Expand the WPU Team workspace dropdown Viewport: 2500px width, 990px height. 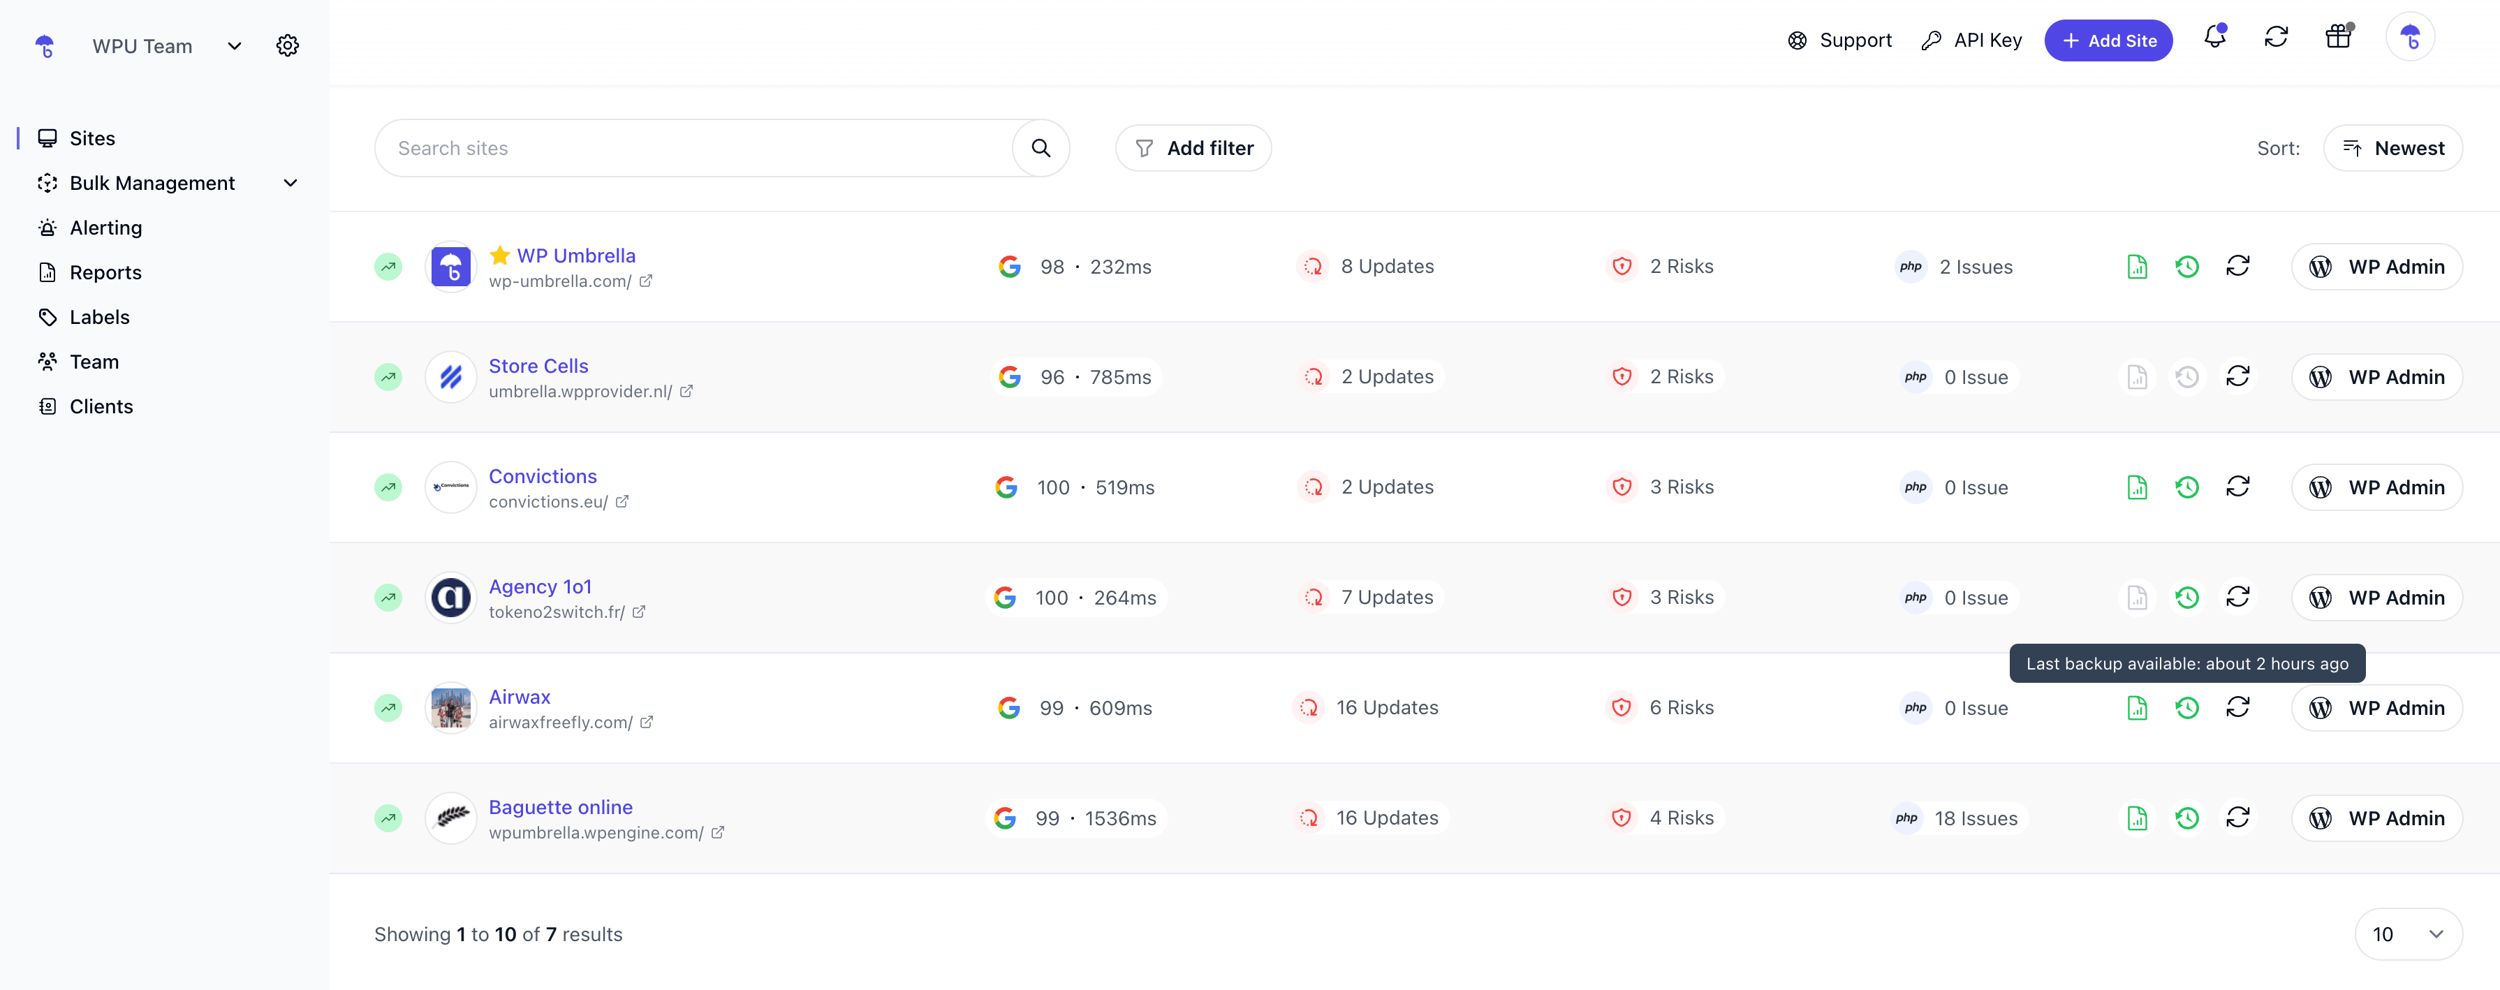[234, 47]
